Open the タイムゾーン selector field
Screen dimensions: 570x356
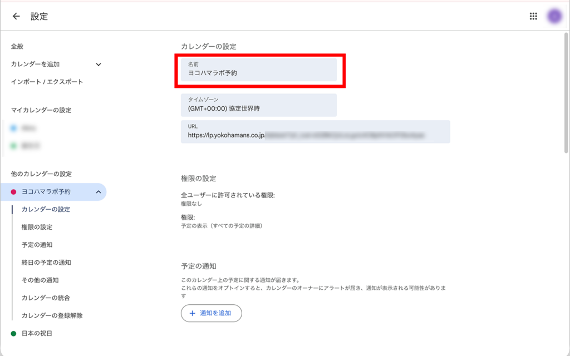(x=259, y=105)
